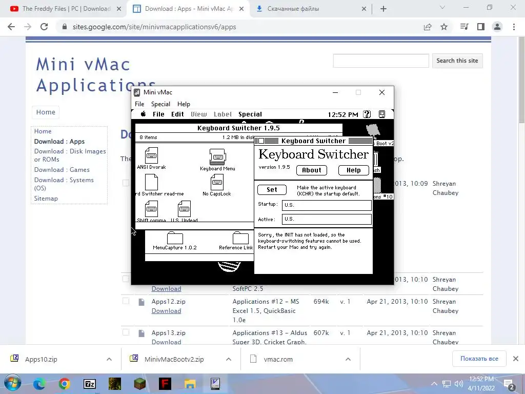Click the Показать все downloads button

479,359
